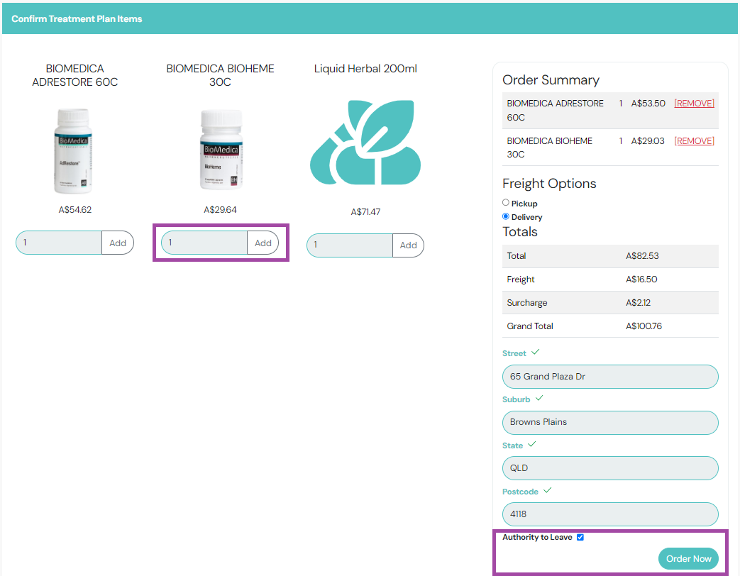Click the State validation checkmark icon
Screen dimensions: 740x576
tap(532, 444)
